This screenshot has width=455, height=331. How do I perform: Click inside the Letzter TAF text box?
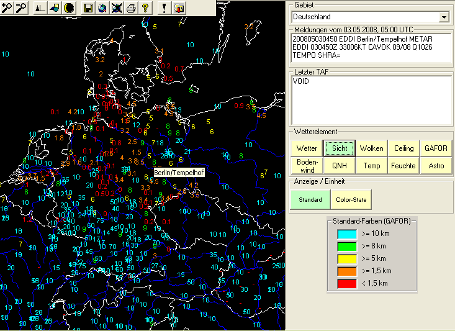pos(371,99)
